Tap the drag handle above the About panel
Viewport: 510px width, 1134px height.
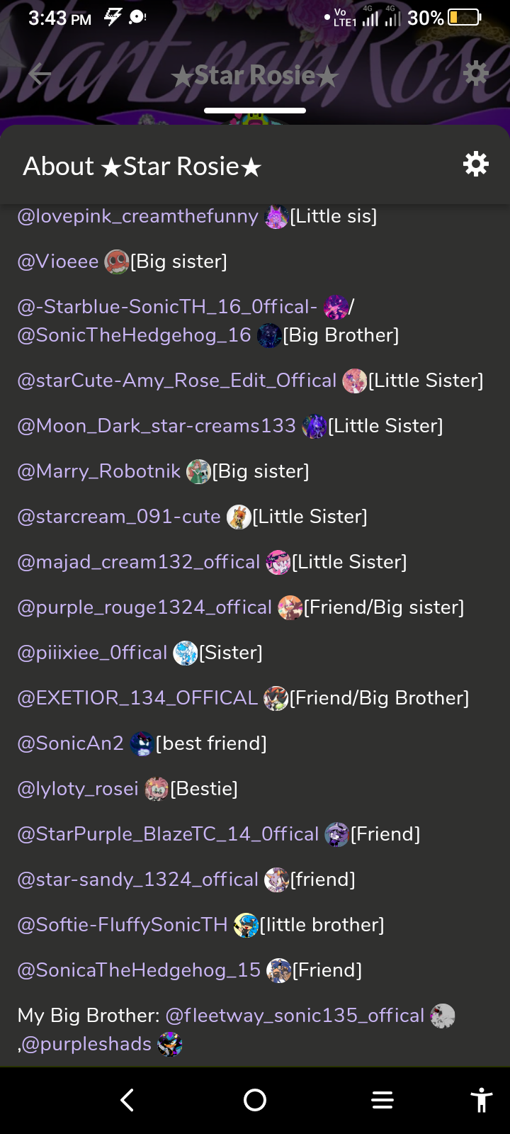[x=255, y=111]
